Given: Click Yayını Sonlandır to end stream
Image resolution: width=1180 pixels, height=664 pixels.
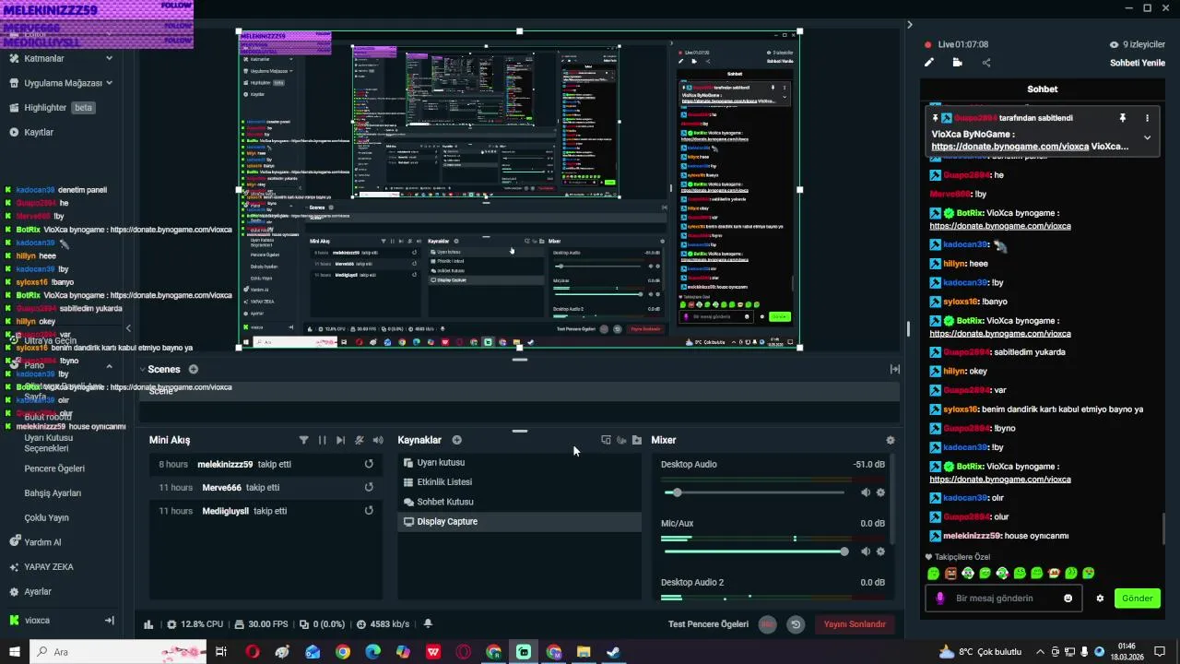Looking at the screenshot, I should [x=854, y=624].
